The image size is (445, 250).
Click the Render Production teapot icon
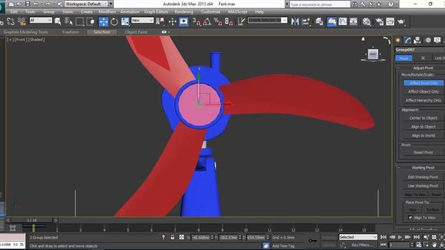(x=401, y=22)
